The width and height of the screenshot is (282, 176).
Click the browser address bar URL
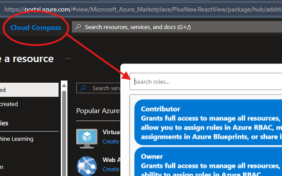141,8
